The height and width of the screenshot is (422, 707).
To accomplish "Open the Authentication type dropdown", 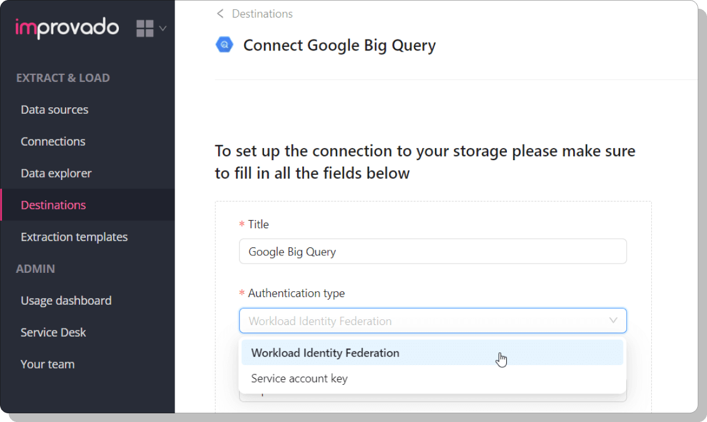I will click(432, 321).
